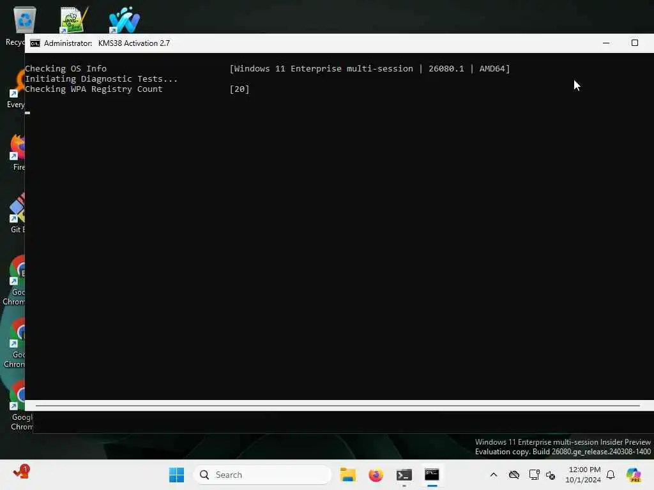Viewport: 654px width, 490px height.
Task: Open File Explorer from the taskbar
Action: (347, 475)
